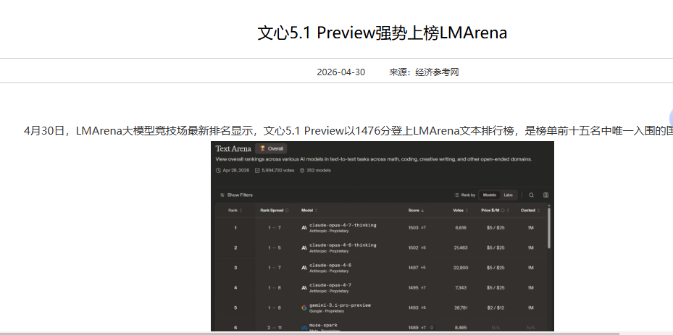Switch rank-by to Labs
This screenshot has height=335, width=673.
click(508, 195)
